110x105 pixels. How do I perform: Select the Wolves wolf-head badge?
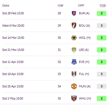point(74,38)
